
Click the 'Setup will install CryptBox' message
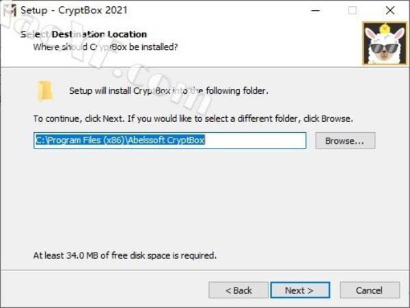point(169,91)
